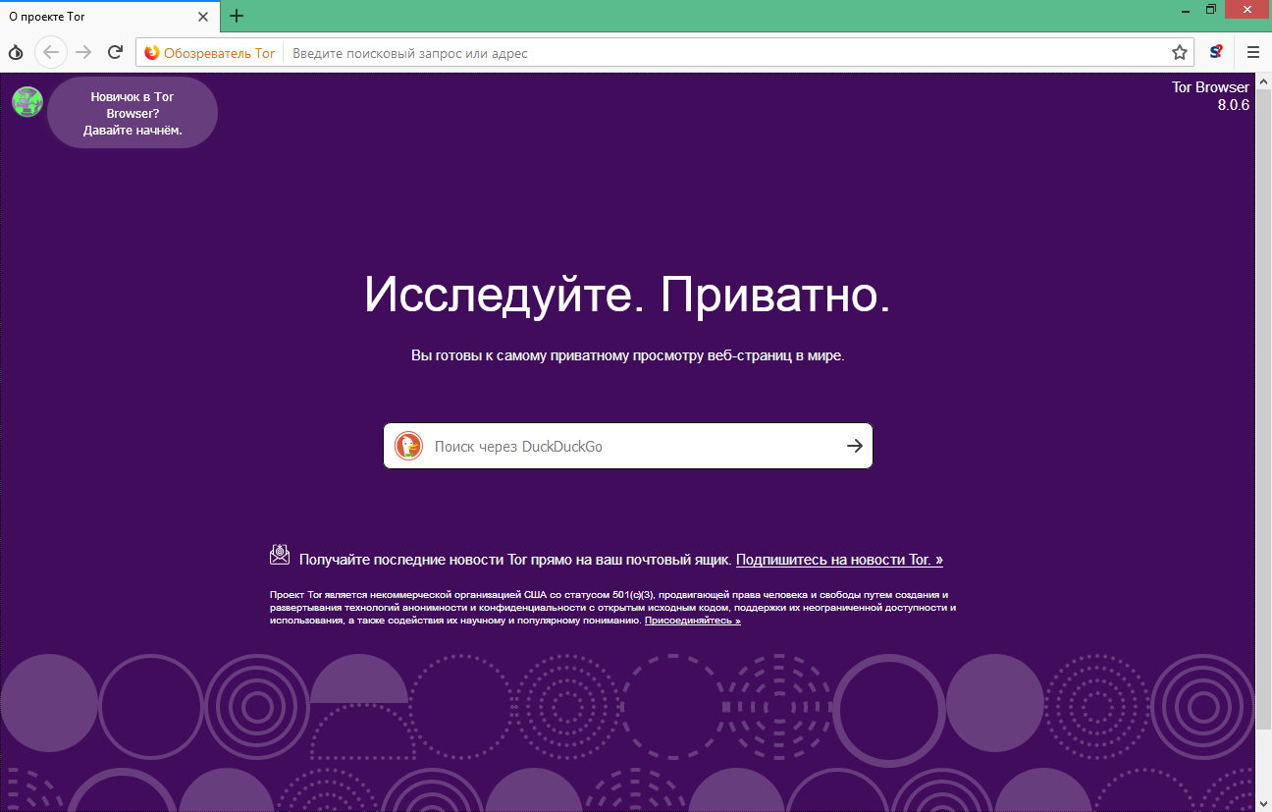Click the back navigation arrow
Viewport: 1272px width, 812px height.
(50, 52)
